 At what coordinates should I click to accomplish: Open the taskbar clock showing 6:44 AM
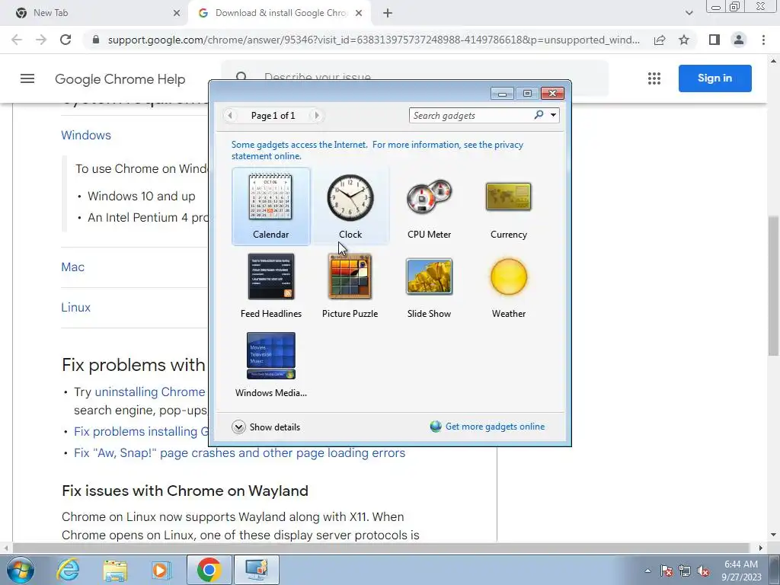point(741,571)
